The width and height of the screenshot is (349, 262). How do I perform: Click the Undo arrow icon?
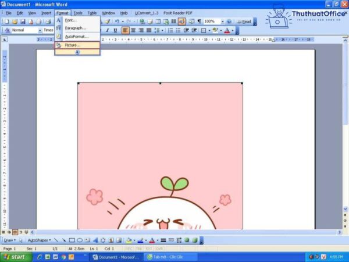117,22
